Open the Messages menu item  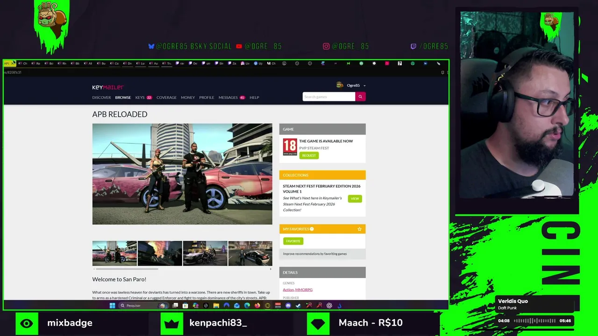click(x=228, y=98)
